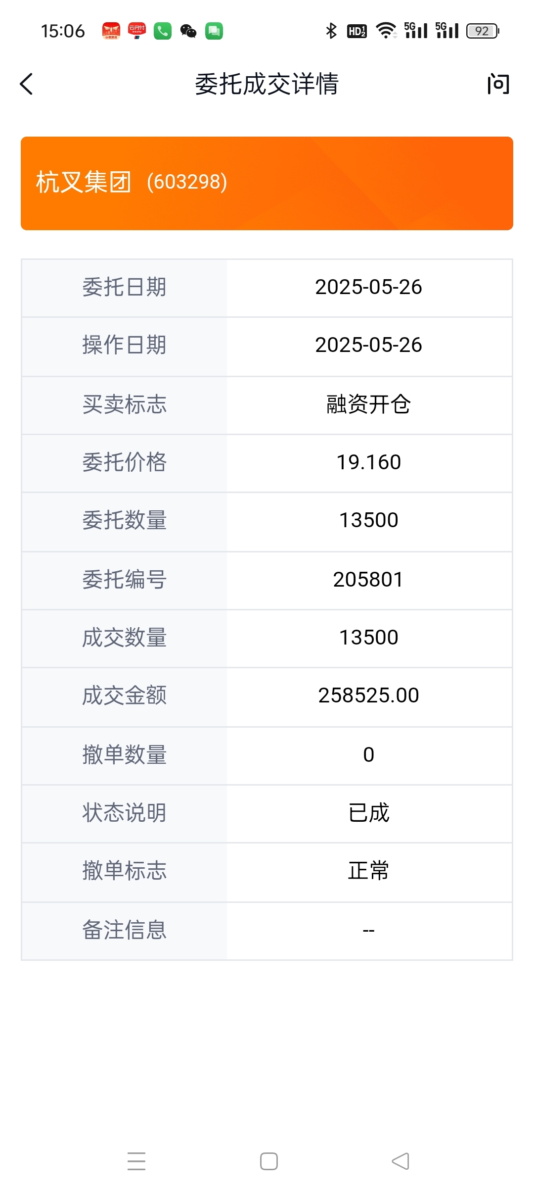Tap the back arrow icon
This screenshot has width=534, height=1194.
(26, 84)
